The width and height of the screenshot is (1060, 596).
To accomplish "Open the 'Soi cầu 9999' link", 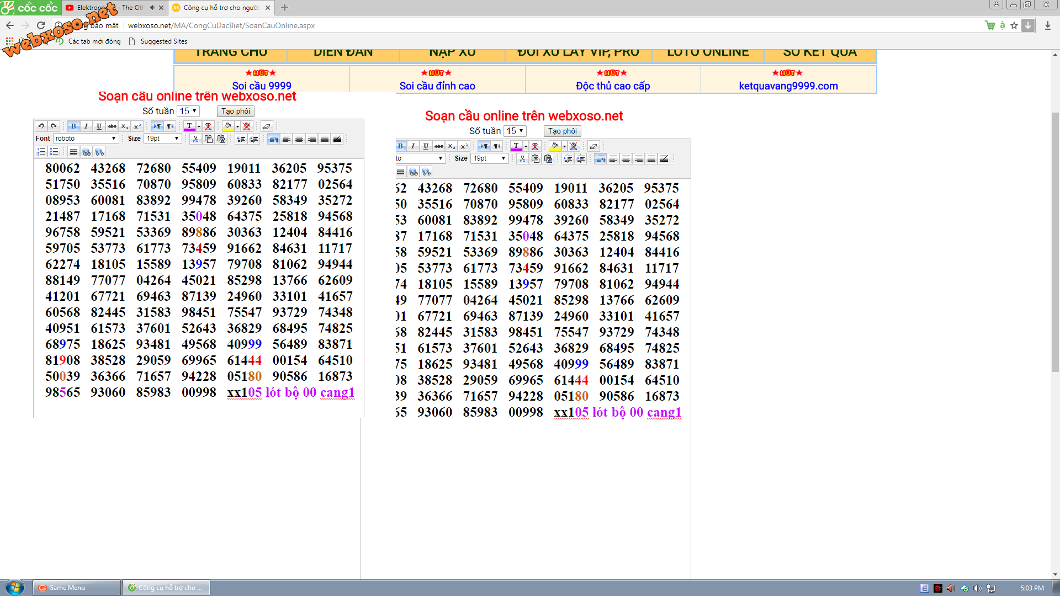I will [262, 86].
